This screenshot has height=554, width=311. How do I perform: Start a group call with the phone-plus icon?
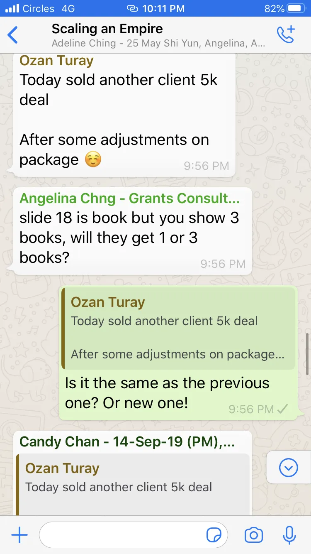pyautogui.click(x=286, y=34)
